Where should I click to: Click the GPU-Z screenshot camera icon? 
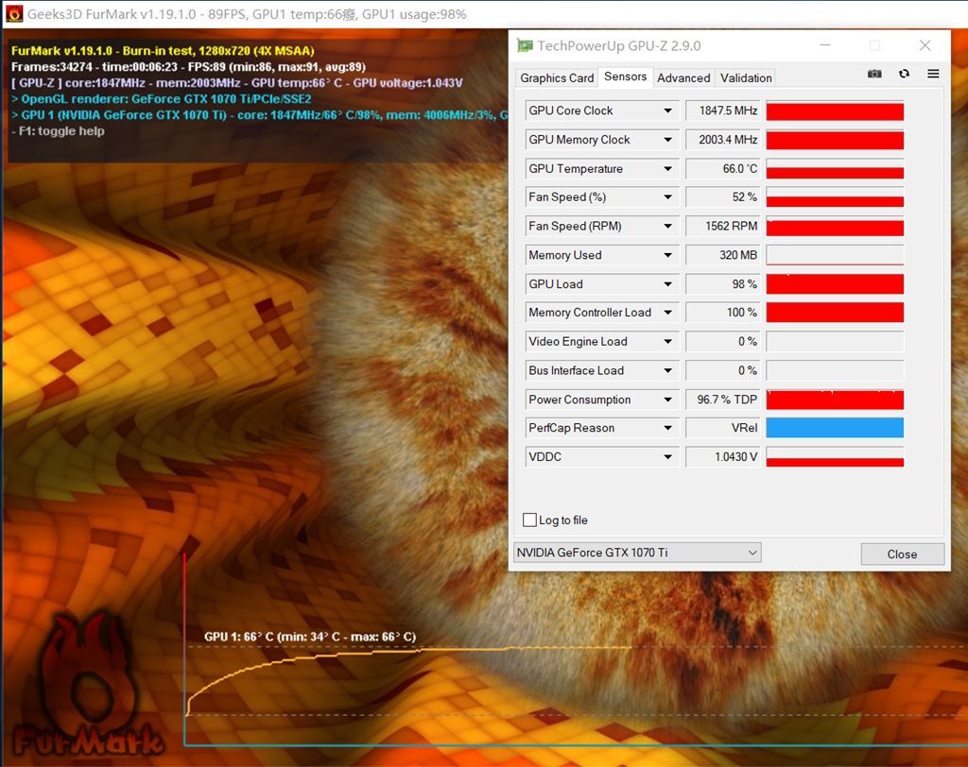[874, 74]
